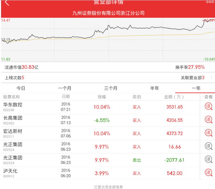Click the amount 4373.72
The image size is (215, 189).
[x=174, y=133]
